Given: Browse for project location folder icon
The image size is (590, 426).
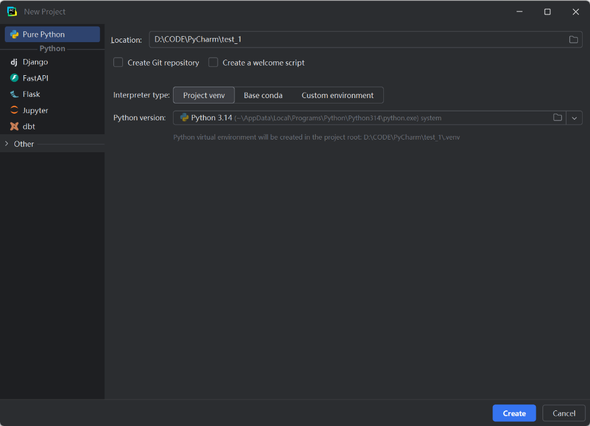Looking at the screenshot, I should point(574,40).
